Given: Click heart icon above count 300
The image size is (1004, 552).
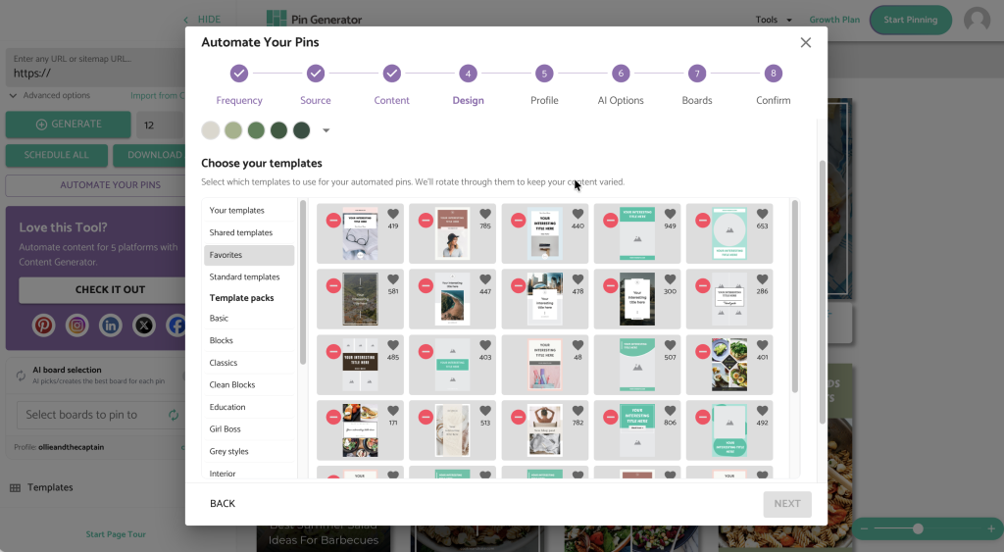Looking at the screenshot, I should tap(670, 279).
